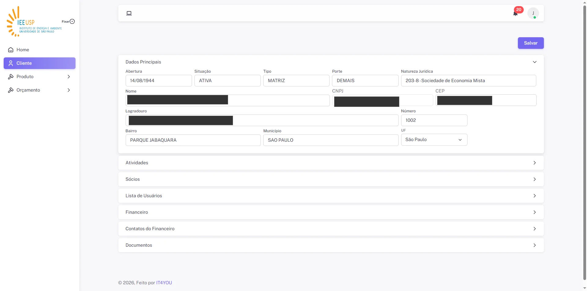Click the page vertical scrollbar
This screenshot has height=291, width=587.
coord(585,143)
